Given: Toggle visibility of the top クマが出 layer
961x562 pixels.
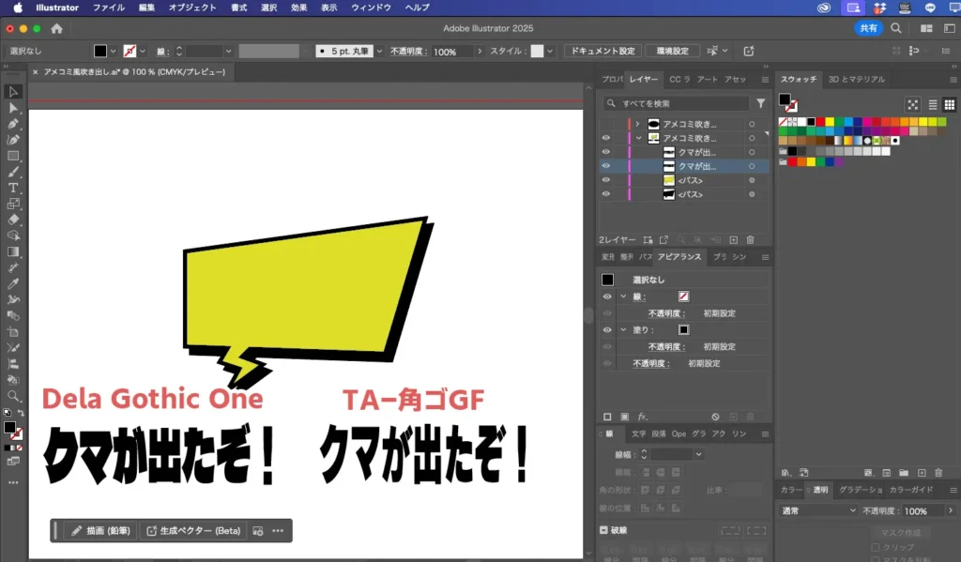Looking at the screenshot, I should point(605,152).
